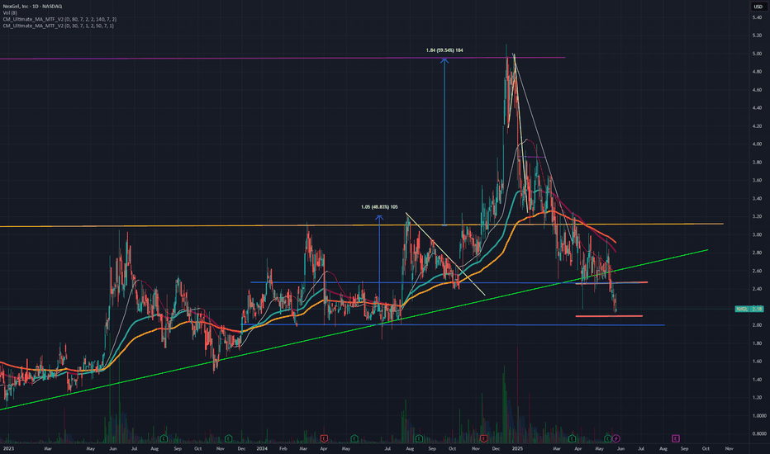770x454 pixels.
Task: Select the short red horizontal line near 2.10
Action: tap(608, 316)
